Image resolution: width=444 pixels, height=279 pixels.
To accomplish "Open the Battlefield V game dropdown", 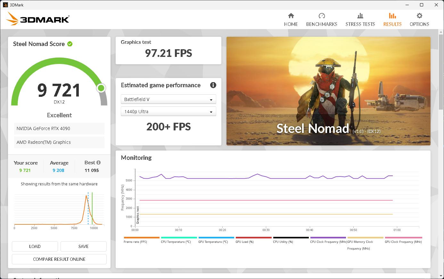I will click(168, 99).
